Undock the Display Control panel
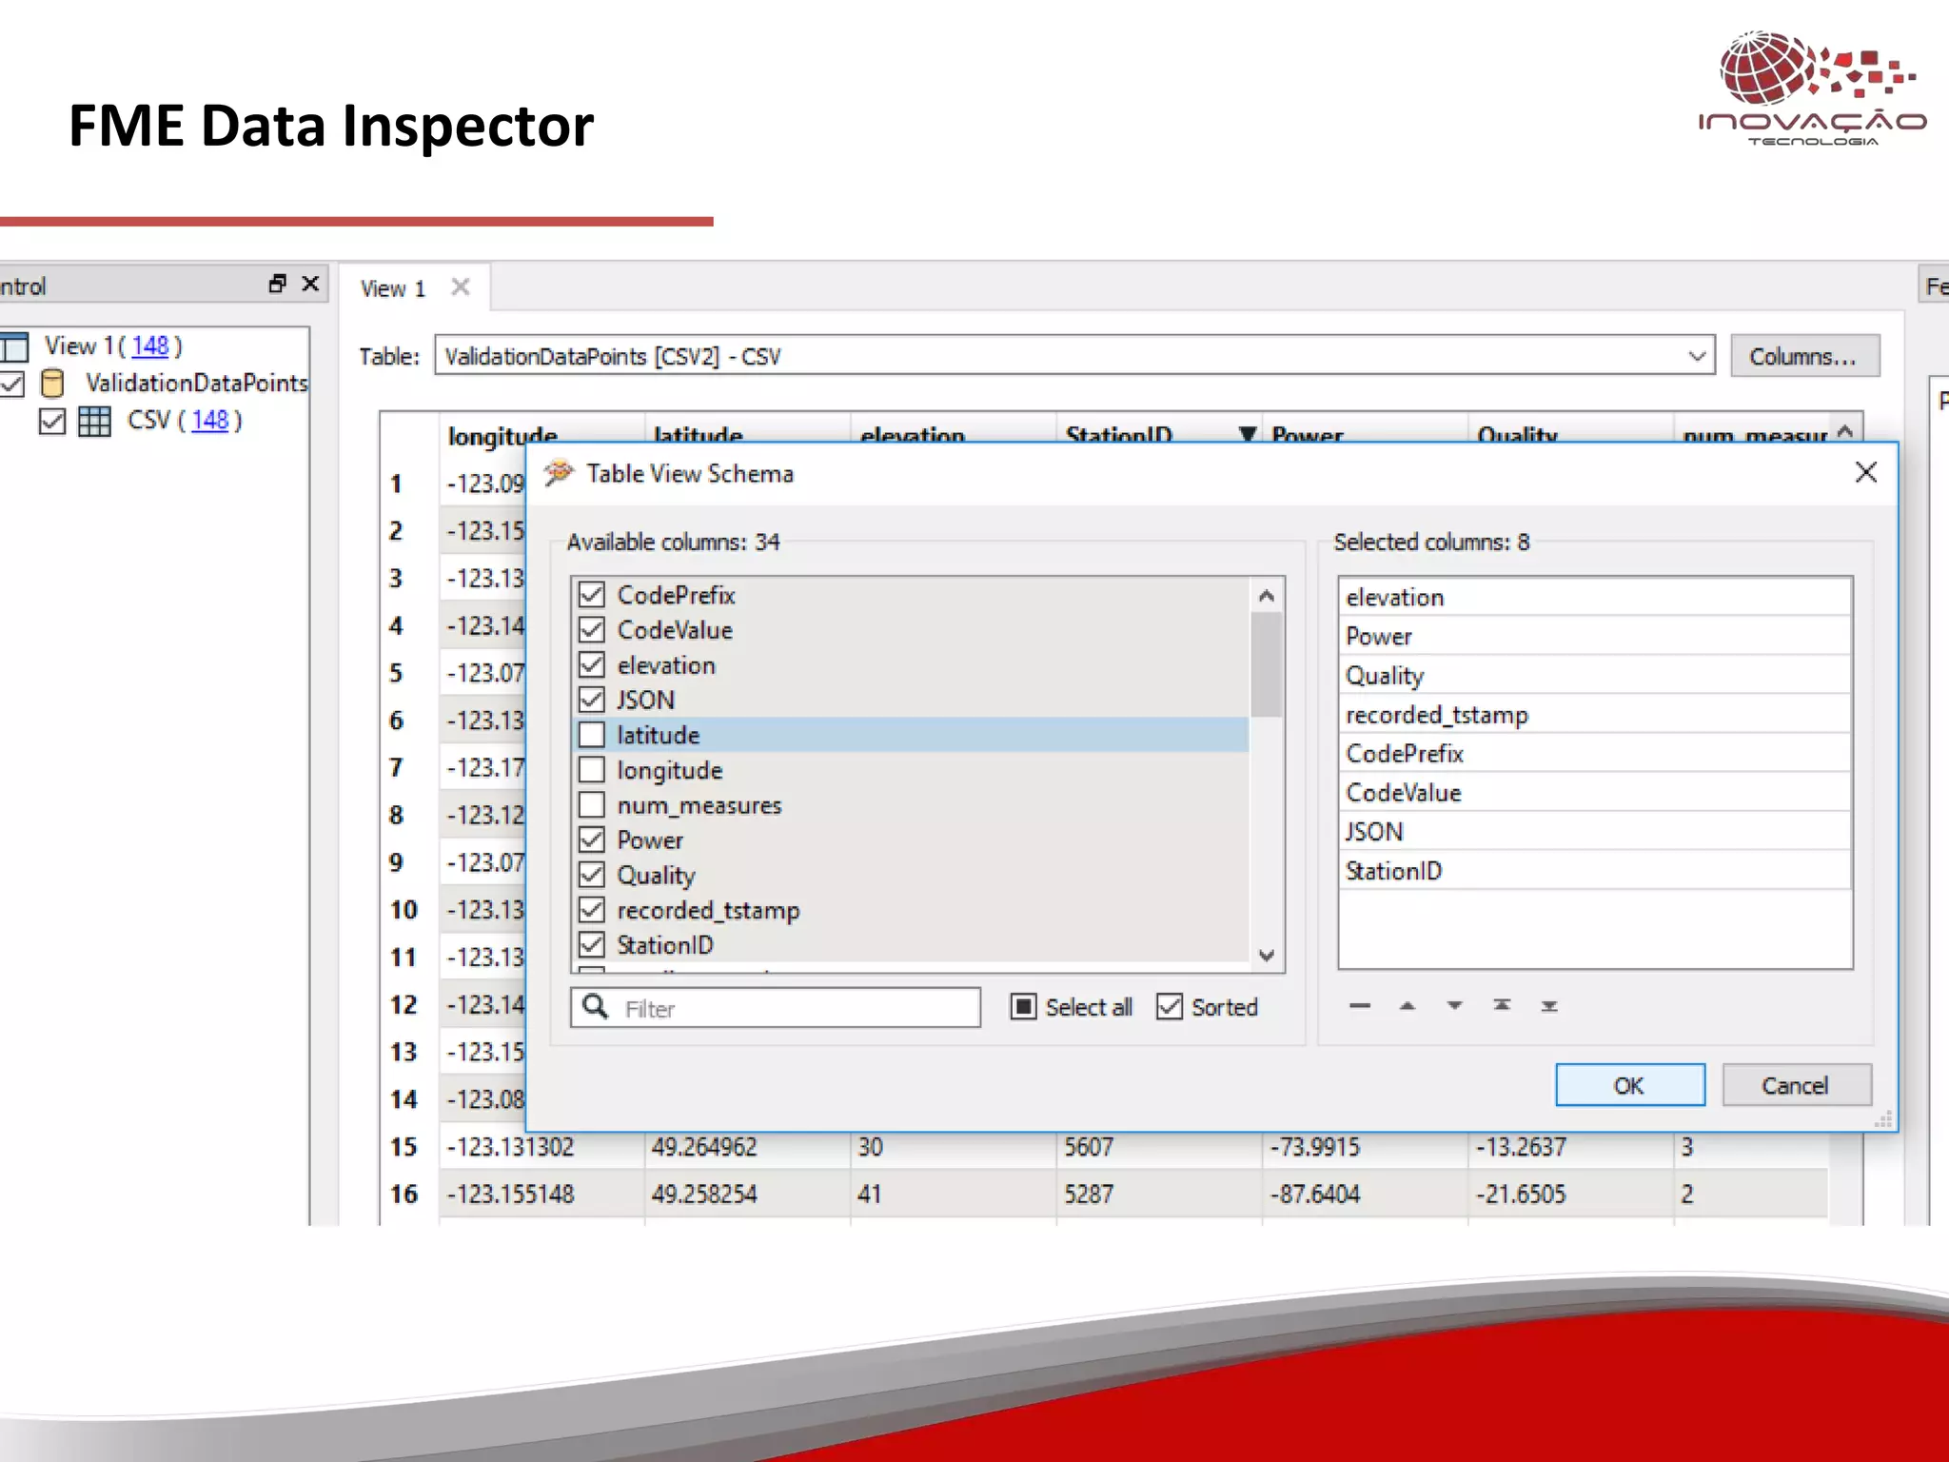 277,284
